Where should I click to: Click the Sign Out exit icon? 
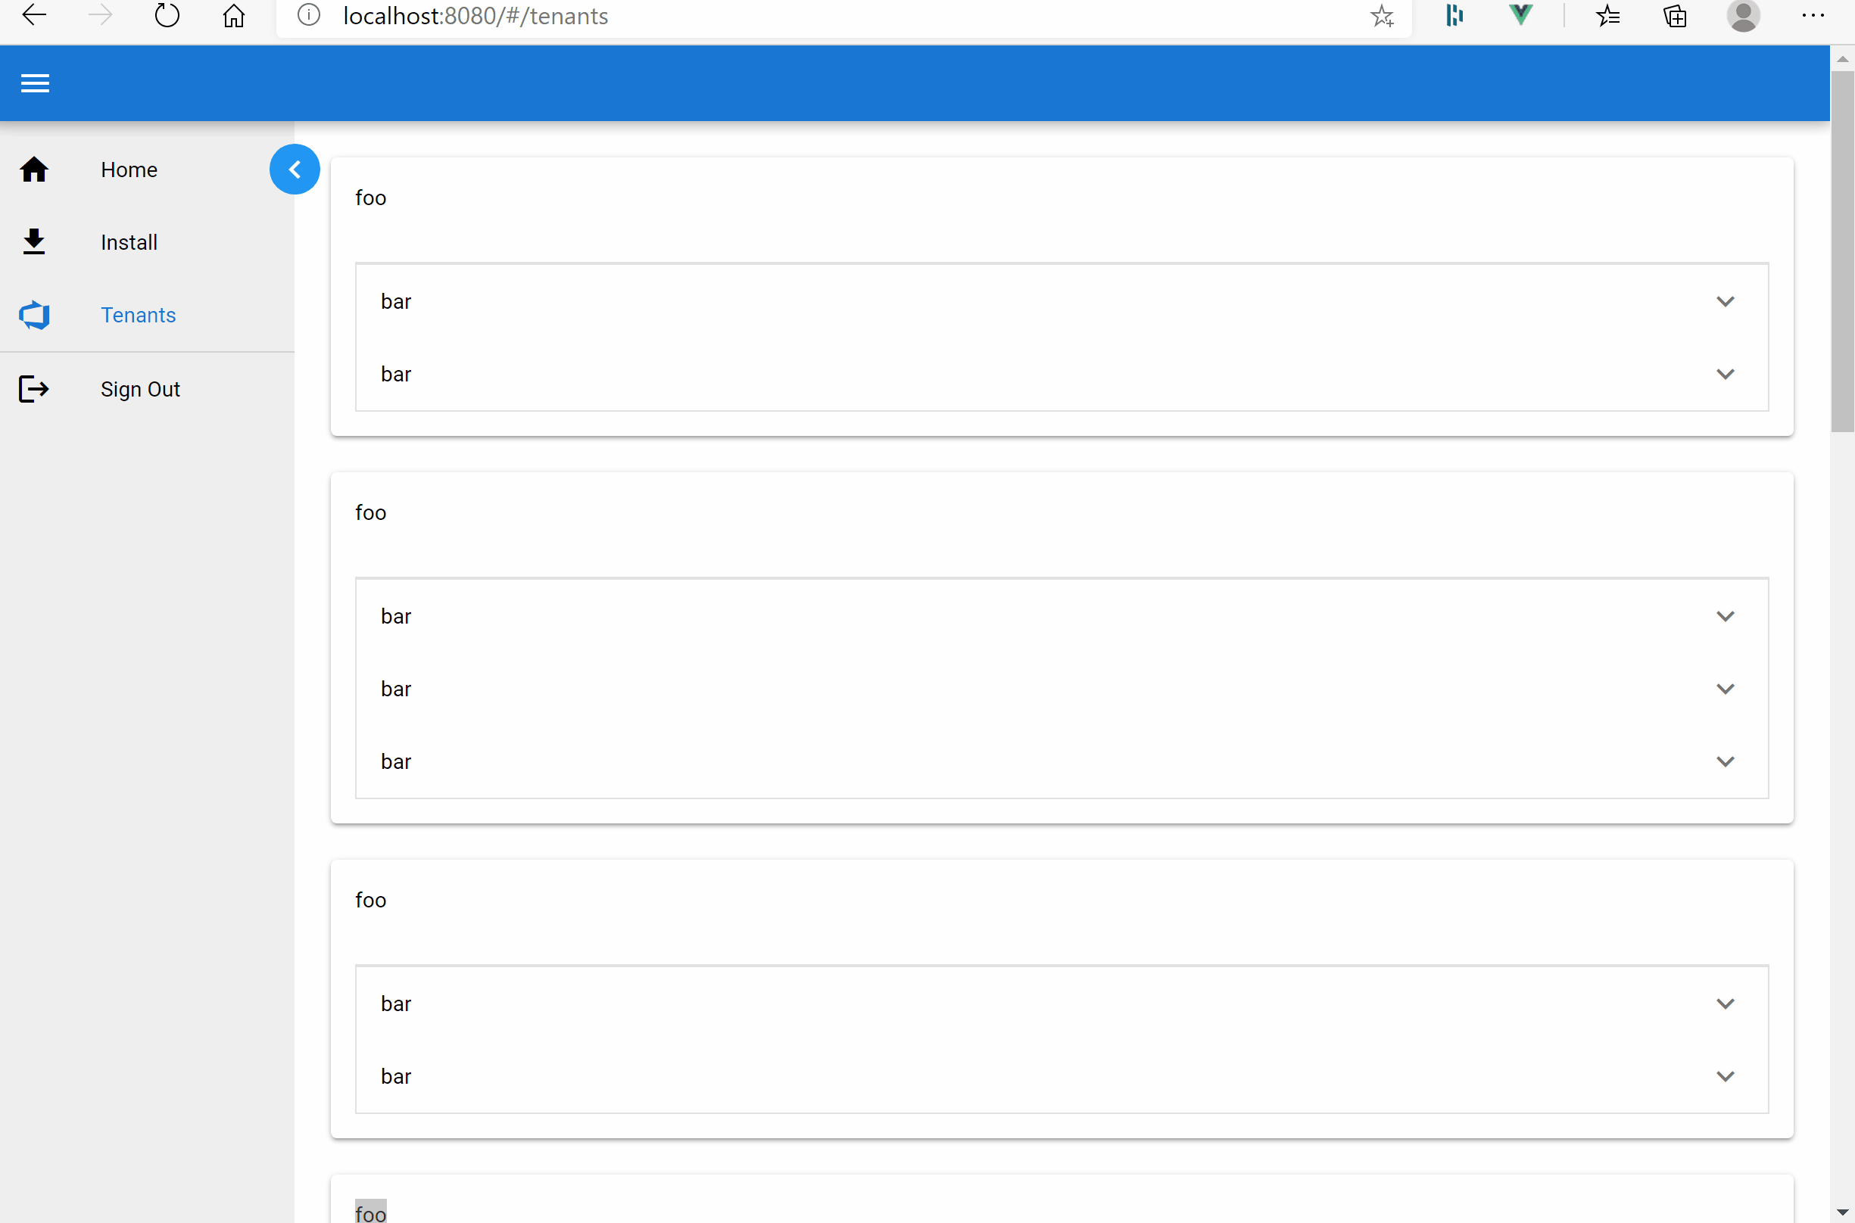(x=34, y=388)
